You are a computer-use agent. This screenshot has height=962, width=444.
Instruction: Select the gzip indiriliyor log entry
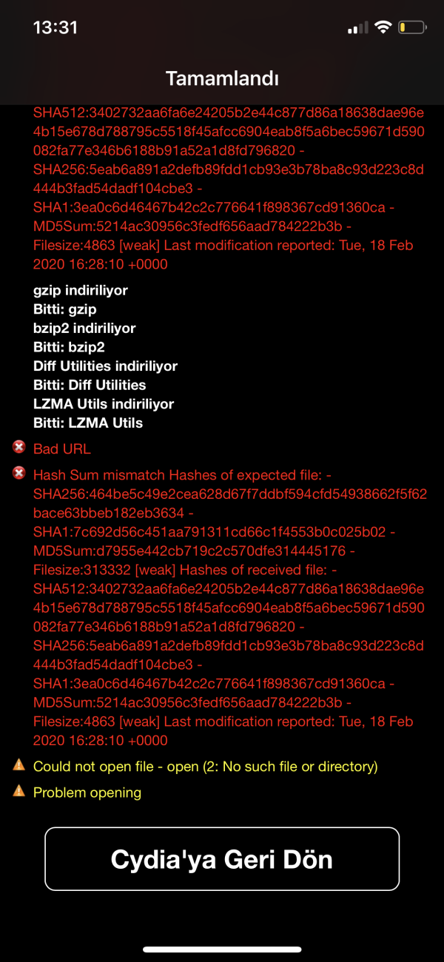pyautogui.click(x=81, y=290)
